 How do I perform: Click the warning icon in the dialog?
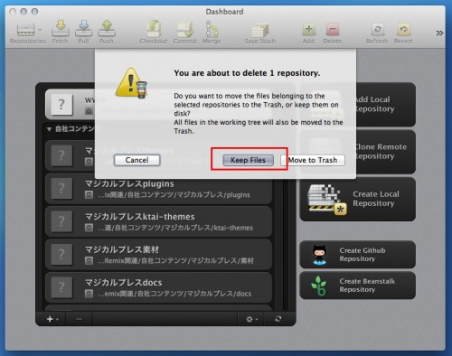131,83
